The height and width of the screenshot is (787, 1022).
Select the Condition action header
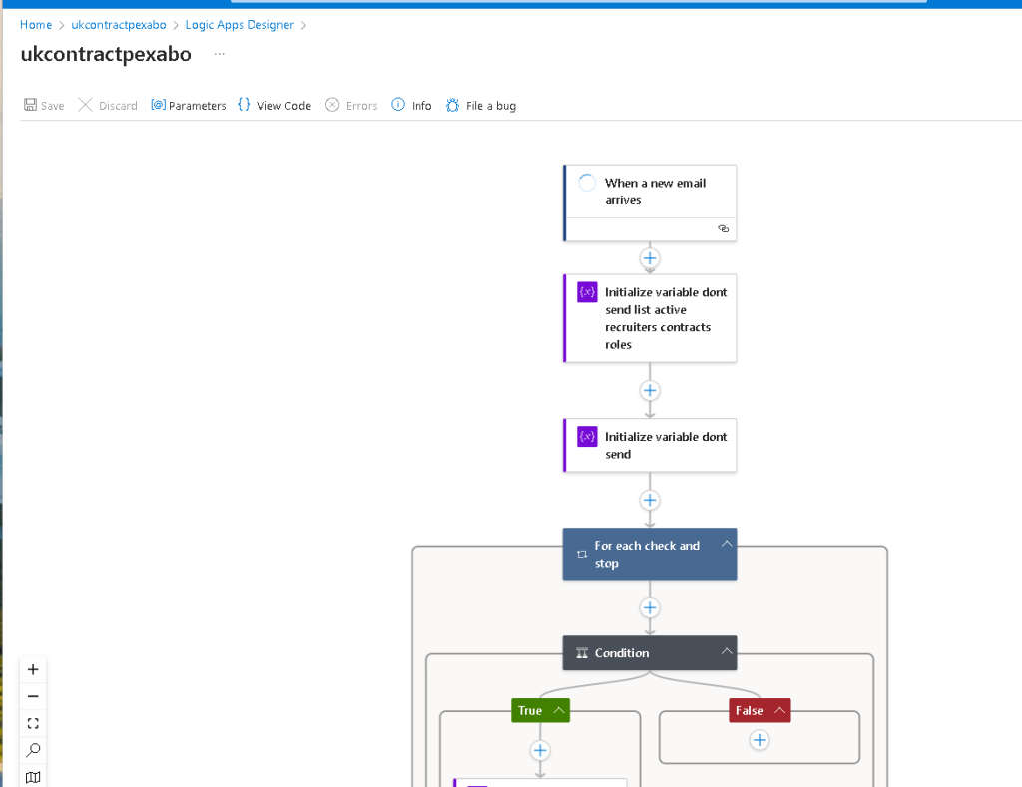650,652
